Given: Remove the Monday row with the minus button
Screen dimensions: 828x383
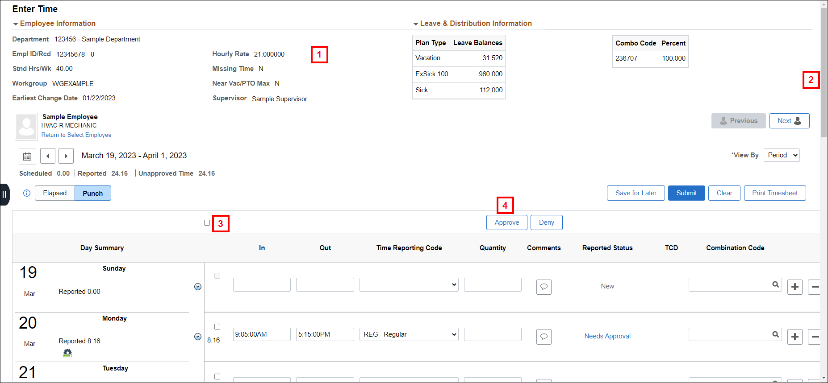Looking at the screenshot, I should (815, 337).
